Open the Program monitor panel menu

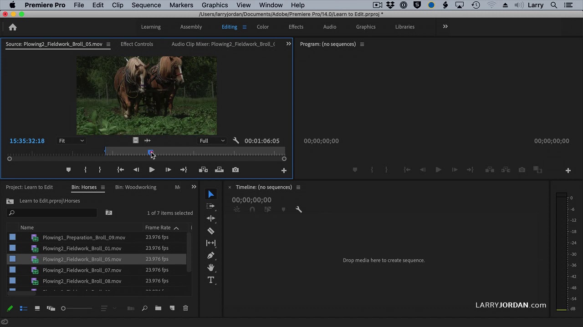[x=362, y=45]
